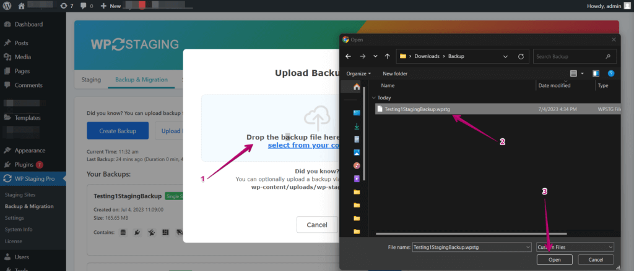Refresh the Backup folder listing
The image size is (634, 271).
521,56
